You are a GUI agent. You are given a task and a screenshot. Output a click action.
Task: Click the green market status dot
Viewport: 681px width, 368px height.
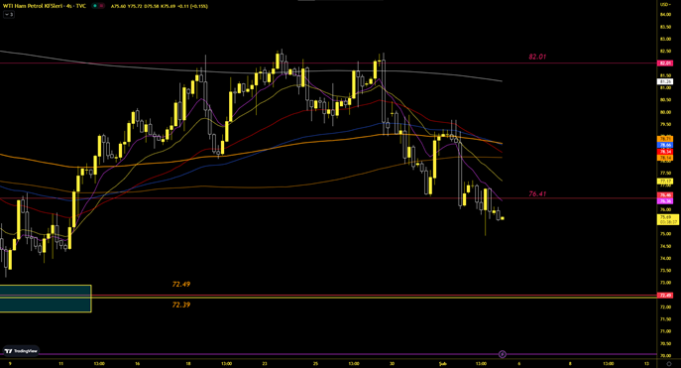pyautogui.click(x=95, y=6)
